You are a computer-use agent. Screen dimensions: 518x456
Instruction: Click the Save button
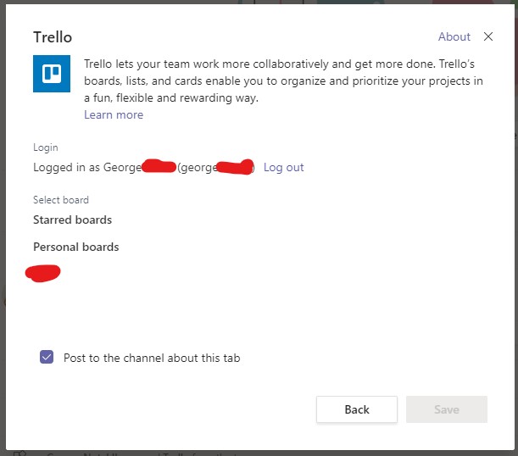(x=447, y=409)
